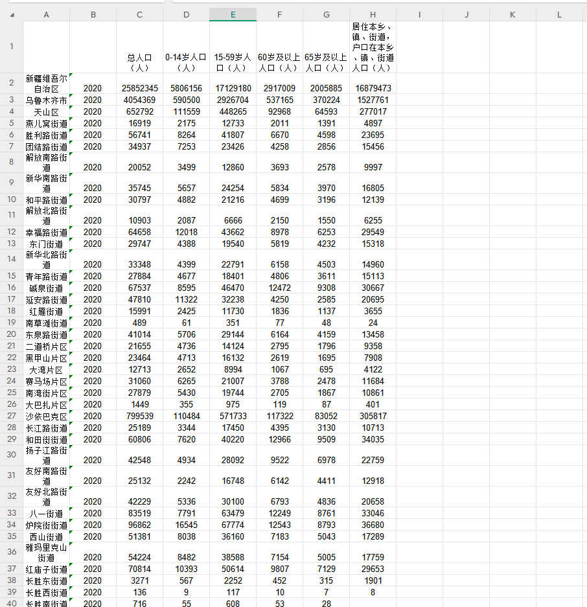Select the cell 南草滩街道

pos(47,323)
